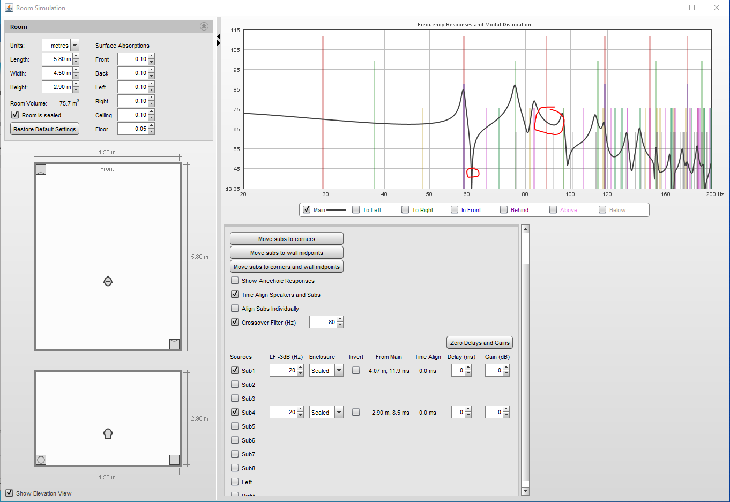
Task: Toggle Time Align Speakers and Subs
Action: click(x=235, y=294)
